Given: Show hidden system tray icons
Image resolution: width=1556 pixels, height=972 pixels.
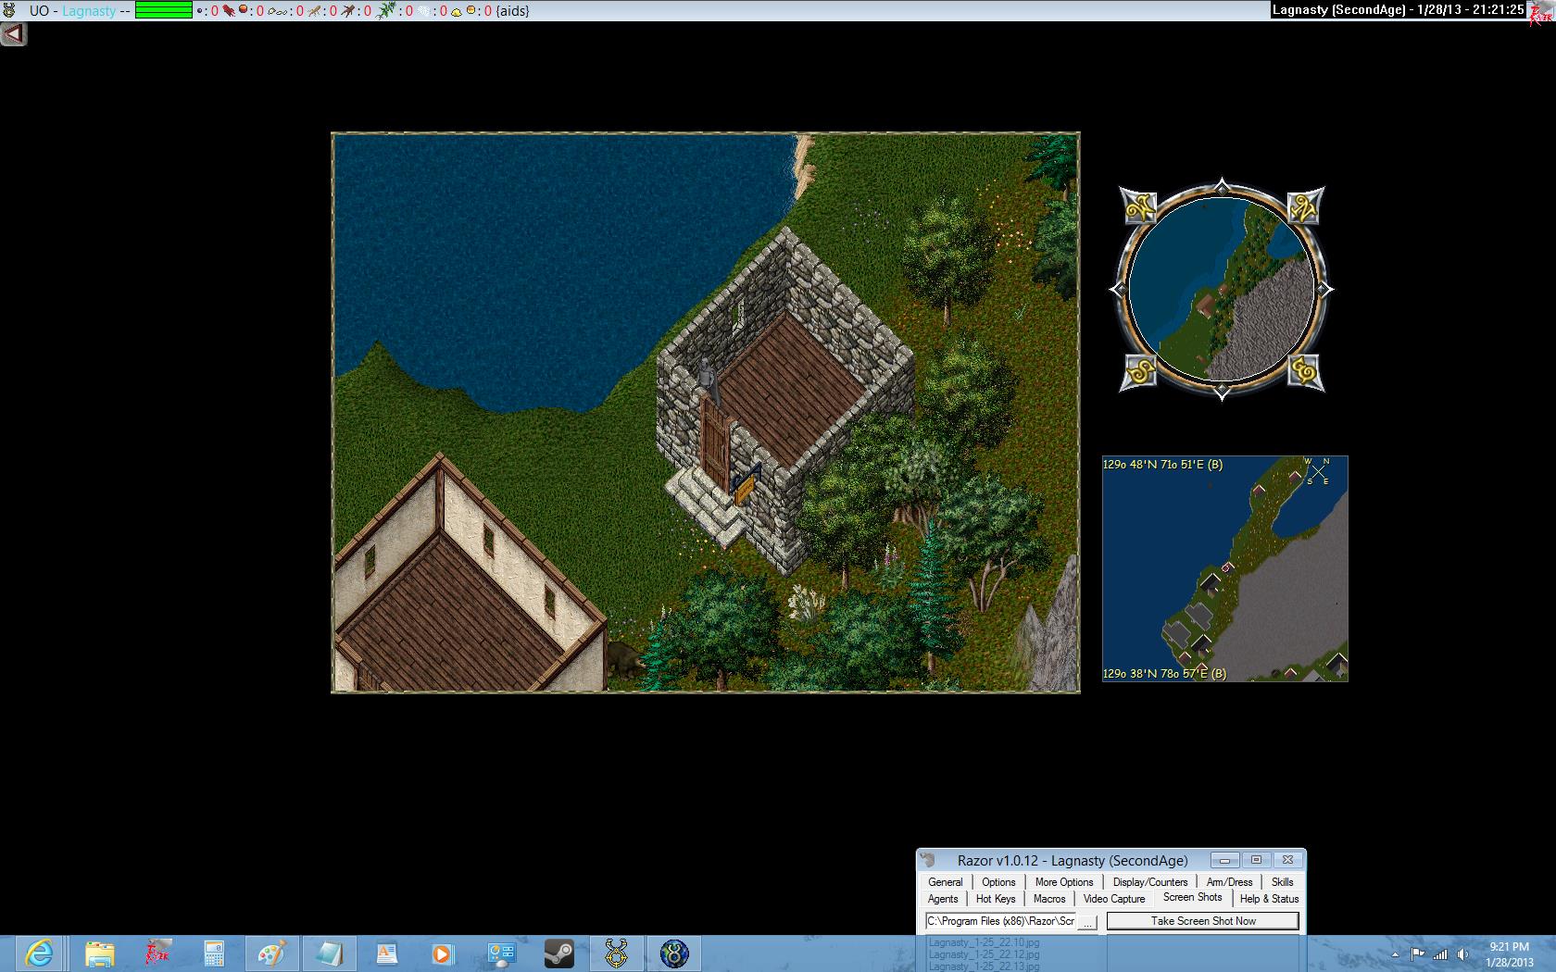Looking at the screenshot, I should click(1396, 953).
